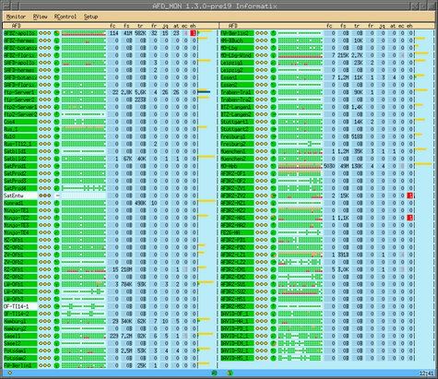Select the Hamburg1 AFD entry
This screenshot has width=438, height=379.
pyautogui.click(x=20, y=321)
